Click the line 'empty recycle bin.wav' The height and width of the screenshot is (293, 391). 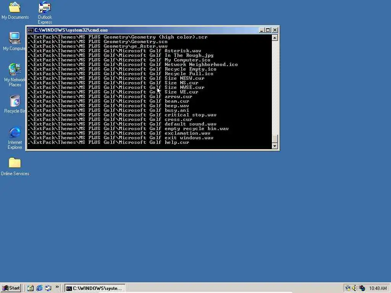pos(128,129)
